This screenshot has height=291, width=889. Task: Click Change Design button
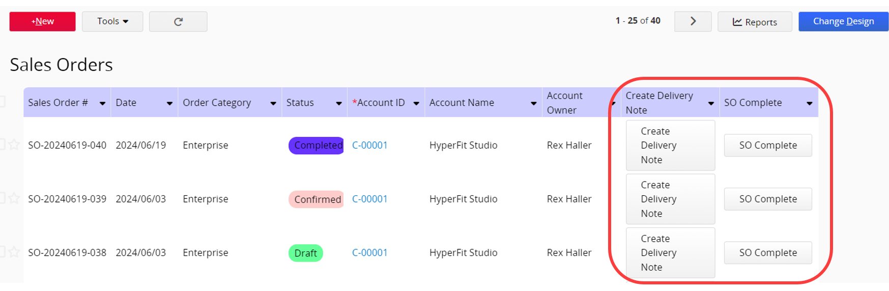843,21
